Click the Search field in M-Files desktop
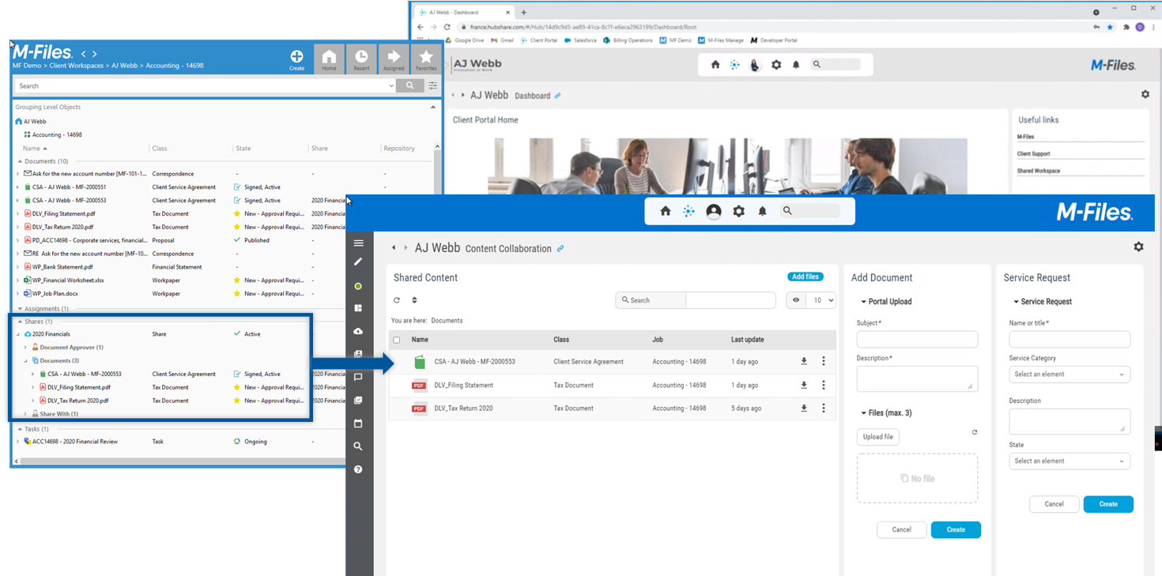1162x576 pixels. [x=202, y=86]
